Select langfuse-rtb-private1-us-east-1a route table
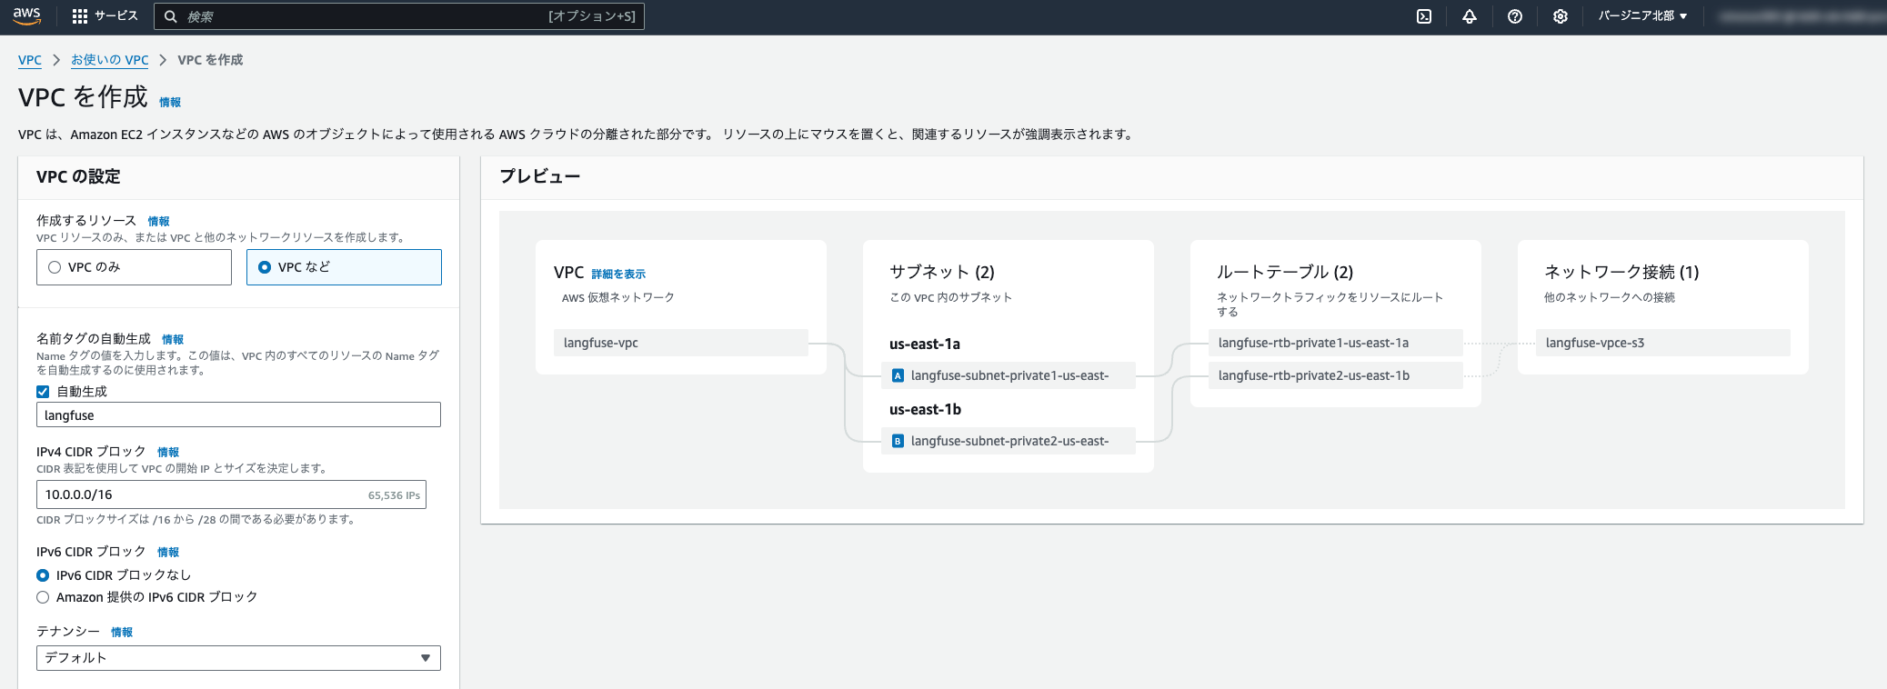 (1336, 343)
